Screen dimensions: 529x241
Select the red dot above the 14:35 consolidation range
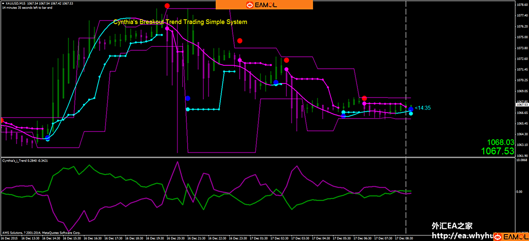(364, 98)
